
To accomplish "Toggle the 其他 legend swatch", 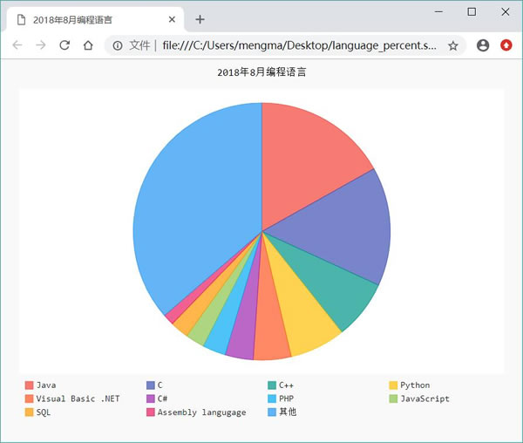I will (272, 412).
